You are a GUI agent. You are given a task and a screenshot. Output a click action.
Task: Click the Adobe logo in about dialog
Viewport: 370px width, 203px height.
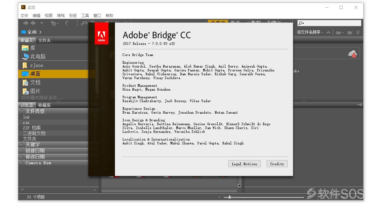[101, 34]
